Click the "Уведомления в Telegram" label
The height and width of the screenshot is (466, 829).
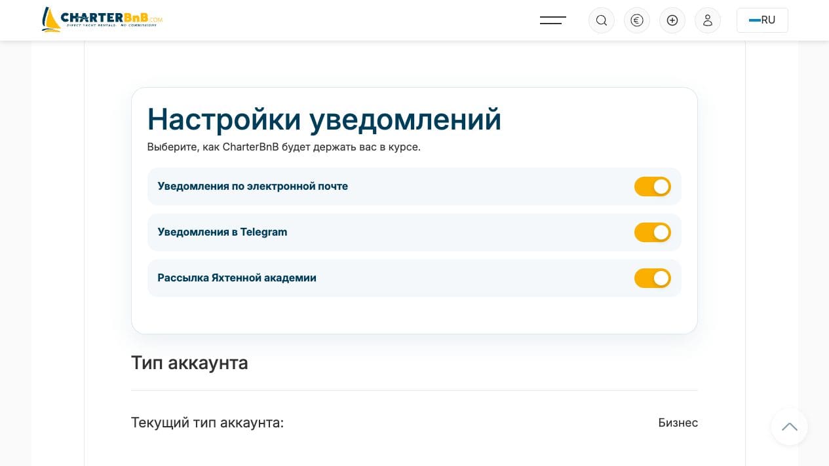222,232
